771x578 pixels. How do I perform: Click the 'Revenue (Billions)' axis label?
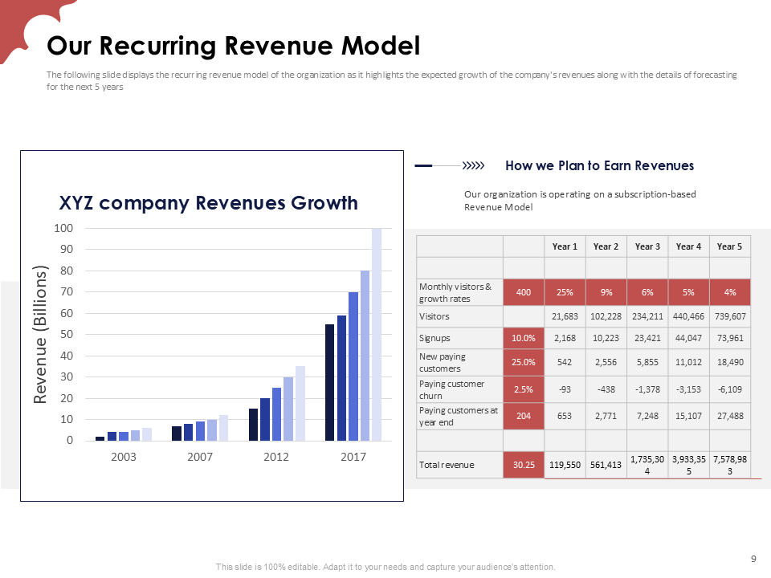pyautogui.click(x=40, y=334)
